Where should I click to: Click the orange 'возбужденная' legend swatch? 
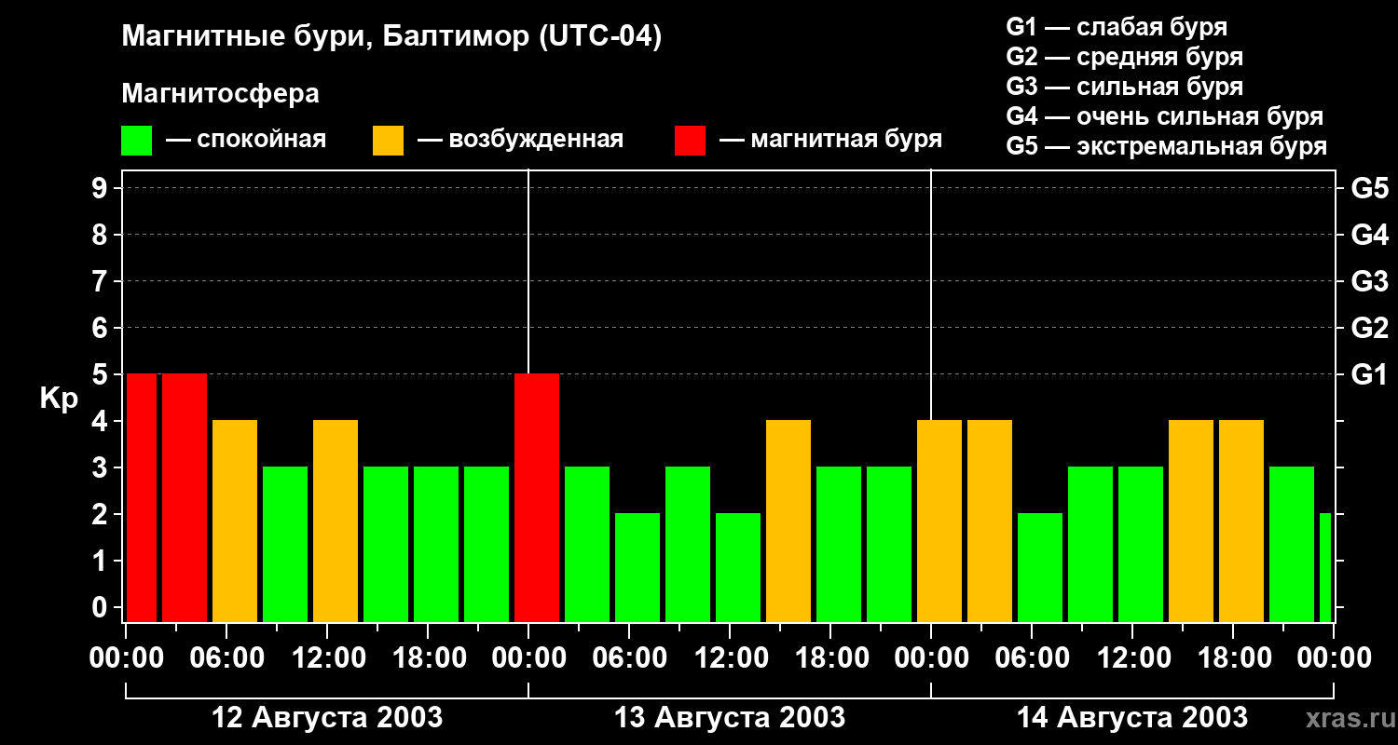coord(388,141)
